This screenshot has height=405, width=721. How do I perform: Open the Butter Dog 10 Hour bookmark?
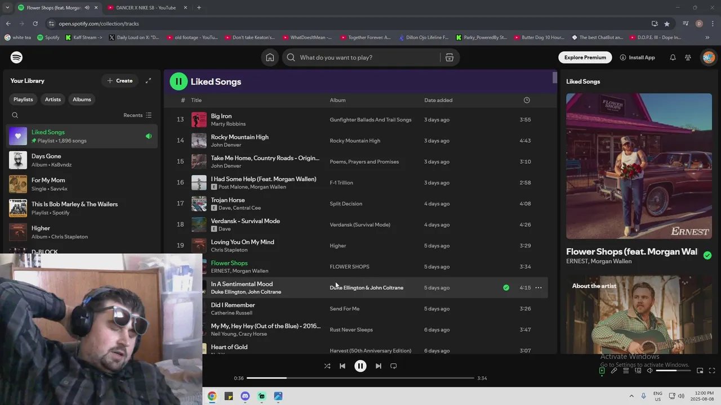tap(538, 38)
